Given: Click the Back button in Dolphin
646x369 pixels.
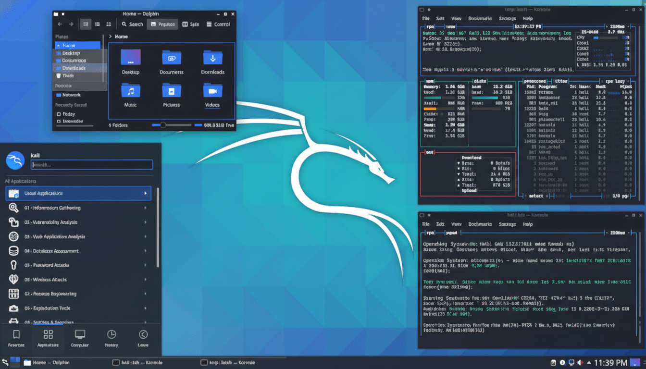Looking at the screenshot, I should [59, 24].
